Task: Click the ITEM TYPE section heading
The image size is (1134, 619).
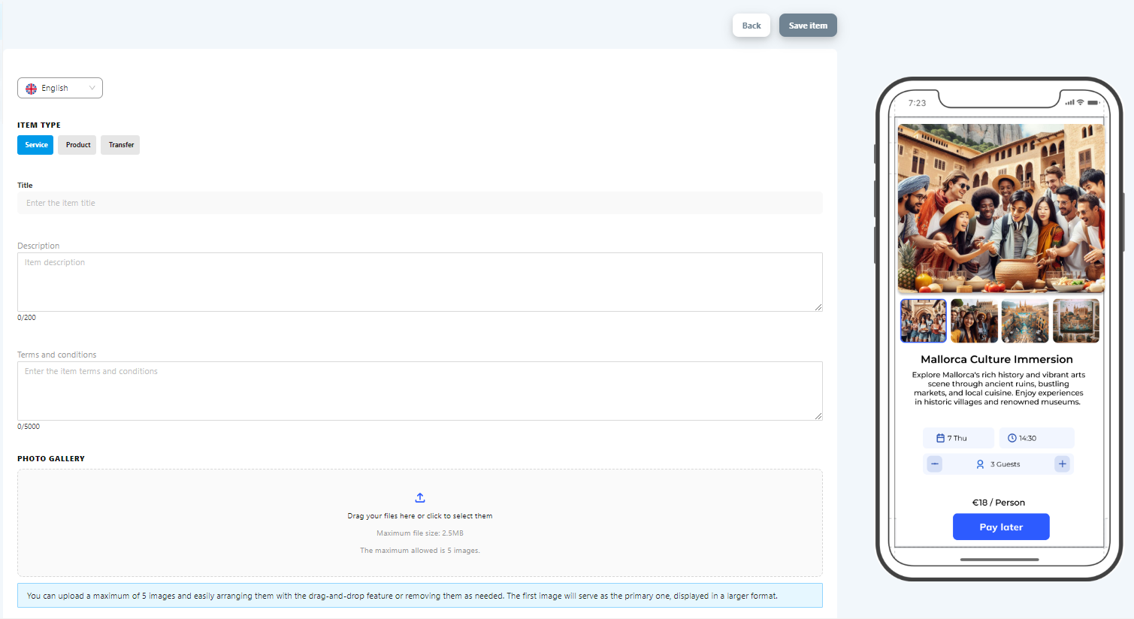Action: click(x=39, y=125)
